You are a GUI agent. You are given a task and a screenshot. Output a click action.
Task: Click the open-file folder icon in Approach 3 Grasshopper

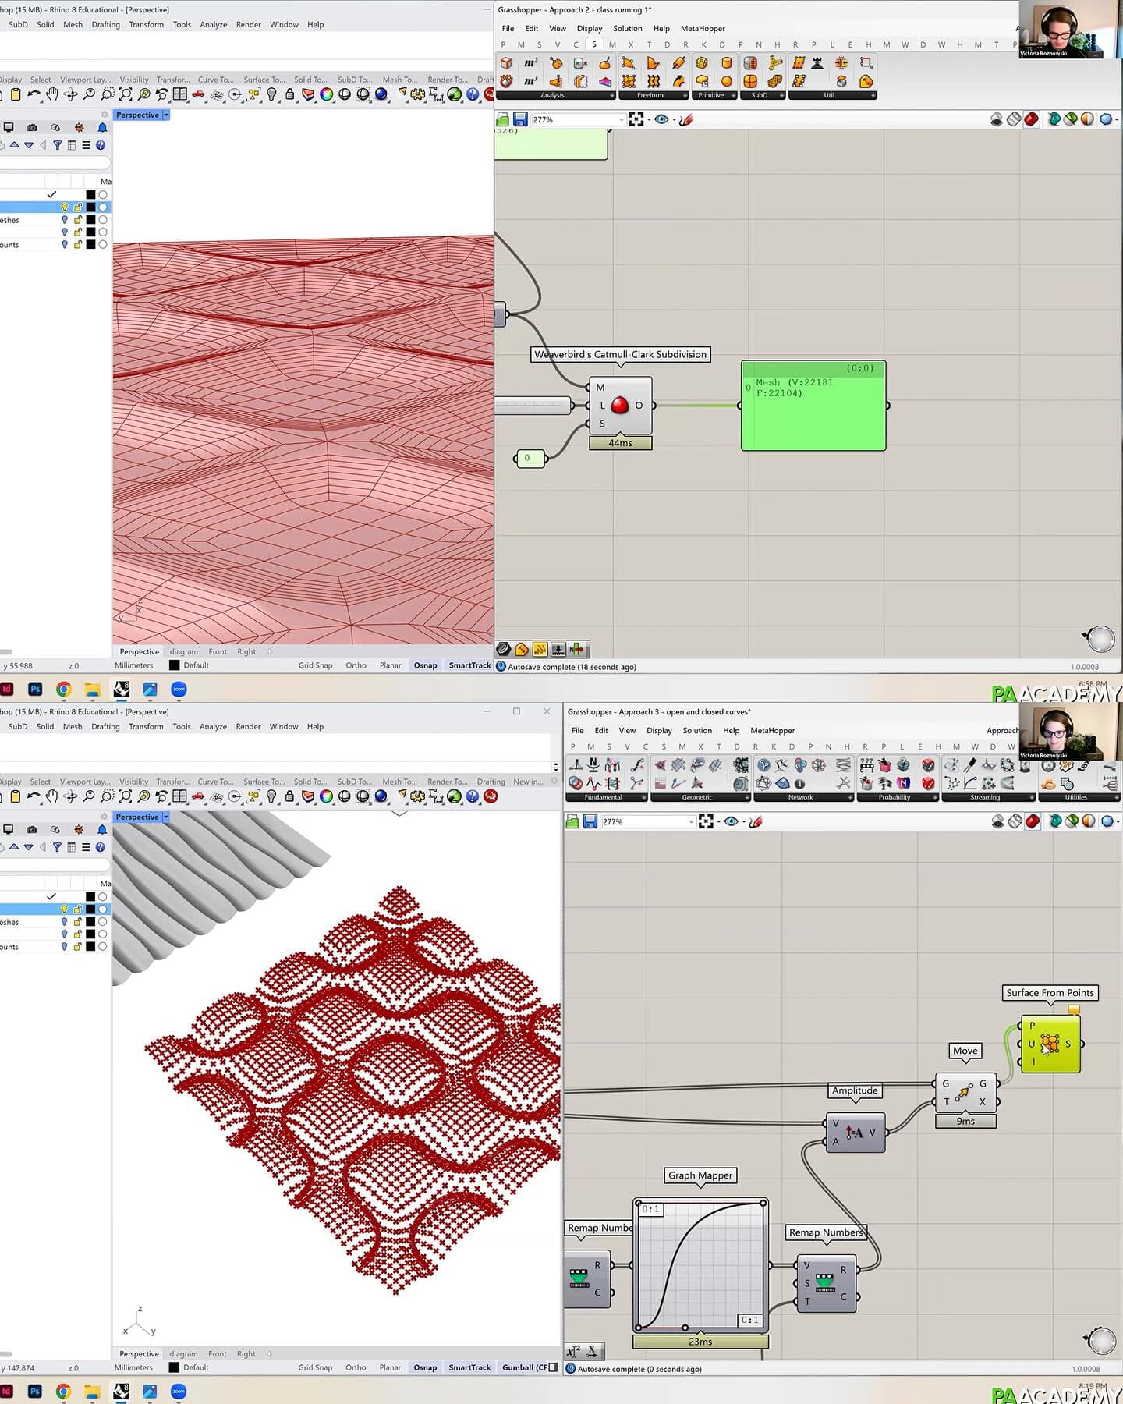[x=572, y=821]
